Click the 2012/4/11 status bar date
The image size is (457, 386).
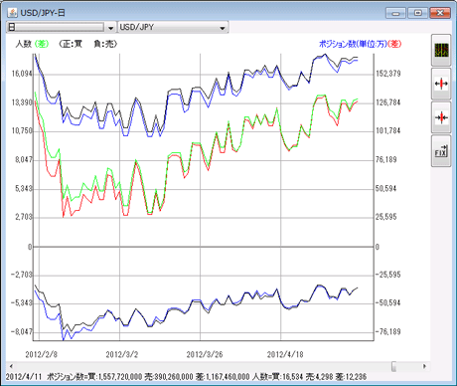coord(24,377)
